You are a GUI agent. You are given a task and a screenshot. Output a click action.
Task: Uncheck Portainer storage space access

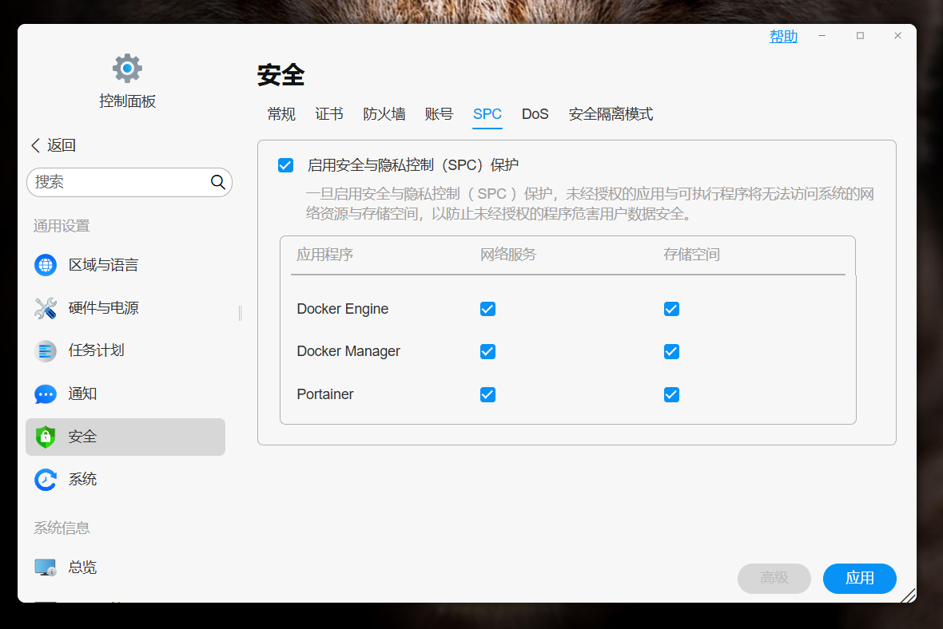coord(672,394)
